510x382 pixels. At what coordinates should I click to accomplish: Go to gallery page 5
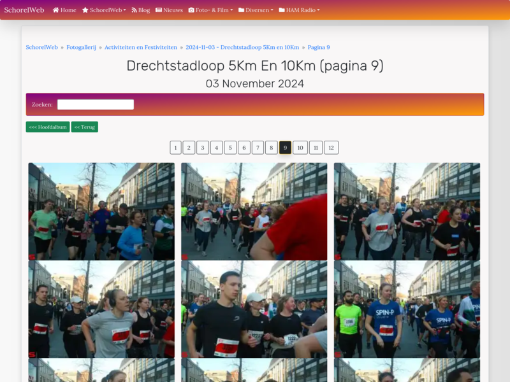coord(230,148)
